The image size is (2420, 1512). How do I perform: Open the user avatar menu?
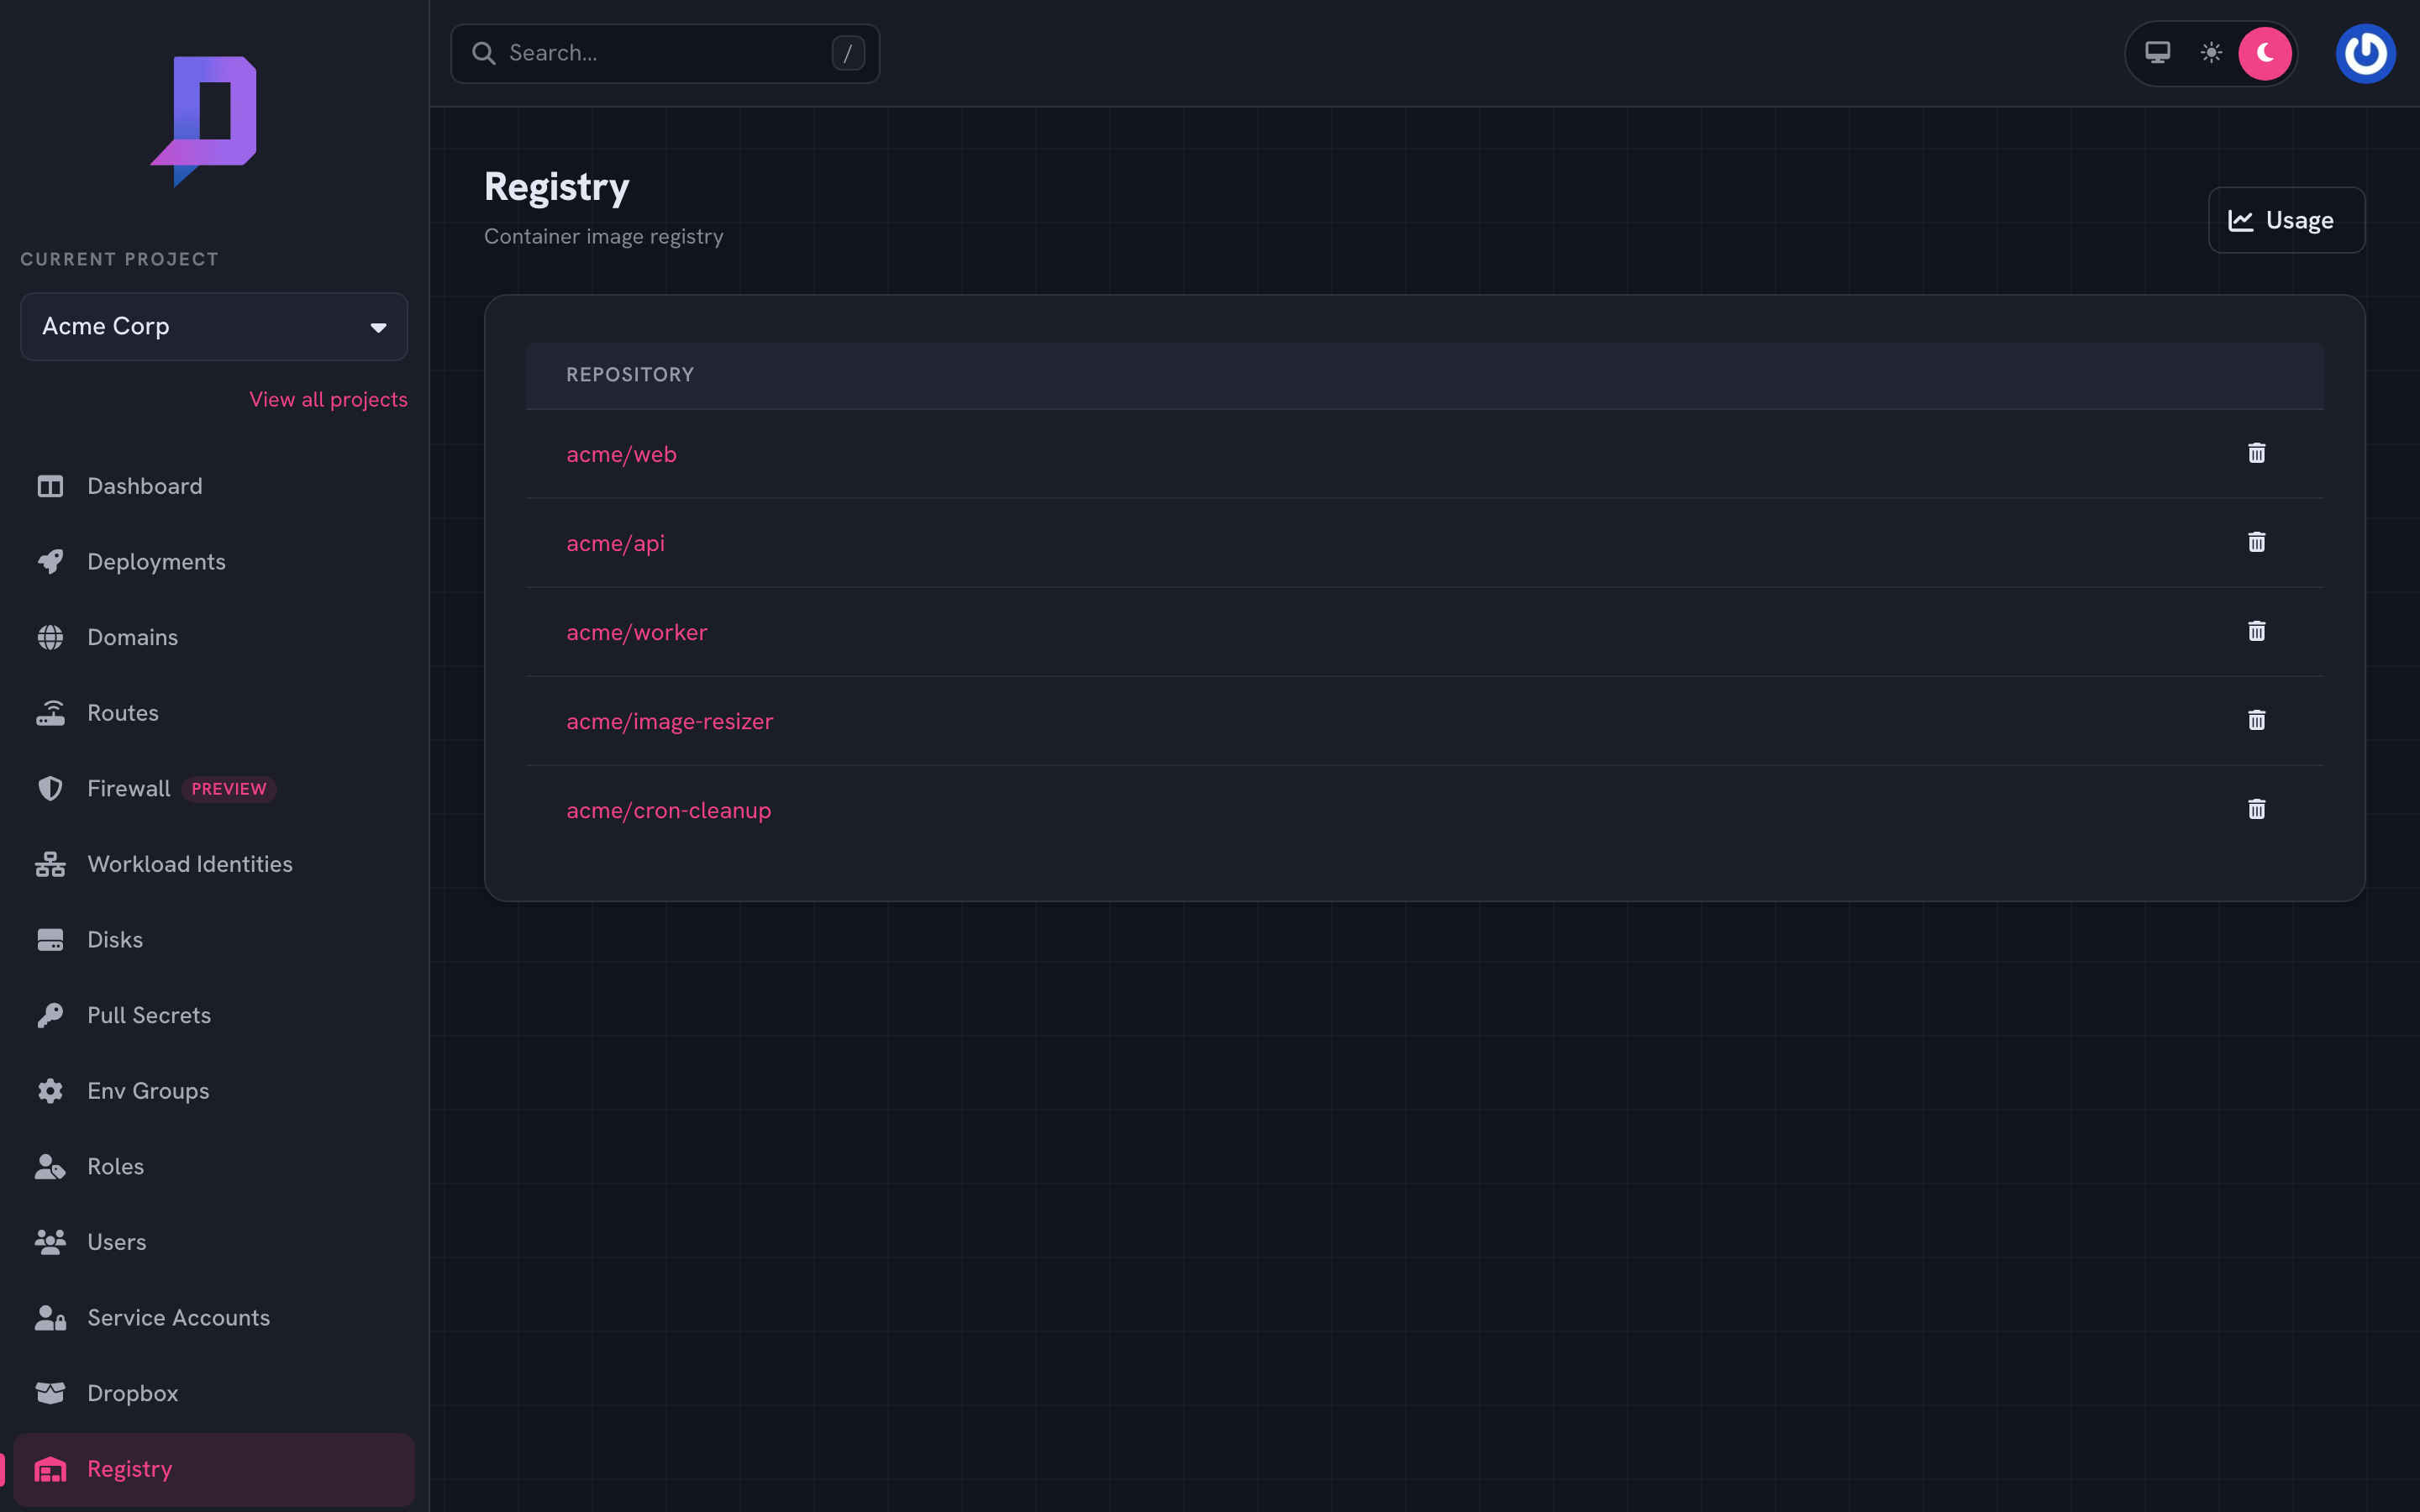[2365, 53]
